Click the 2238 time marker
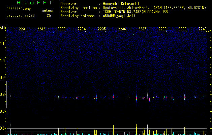212x135 pixels. 162,29
